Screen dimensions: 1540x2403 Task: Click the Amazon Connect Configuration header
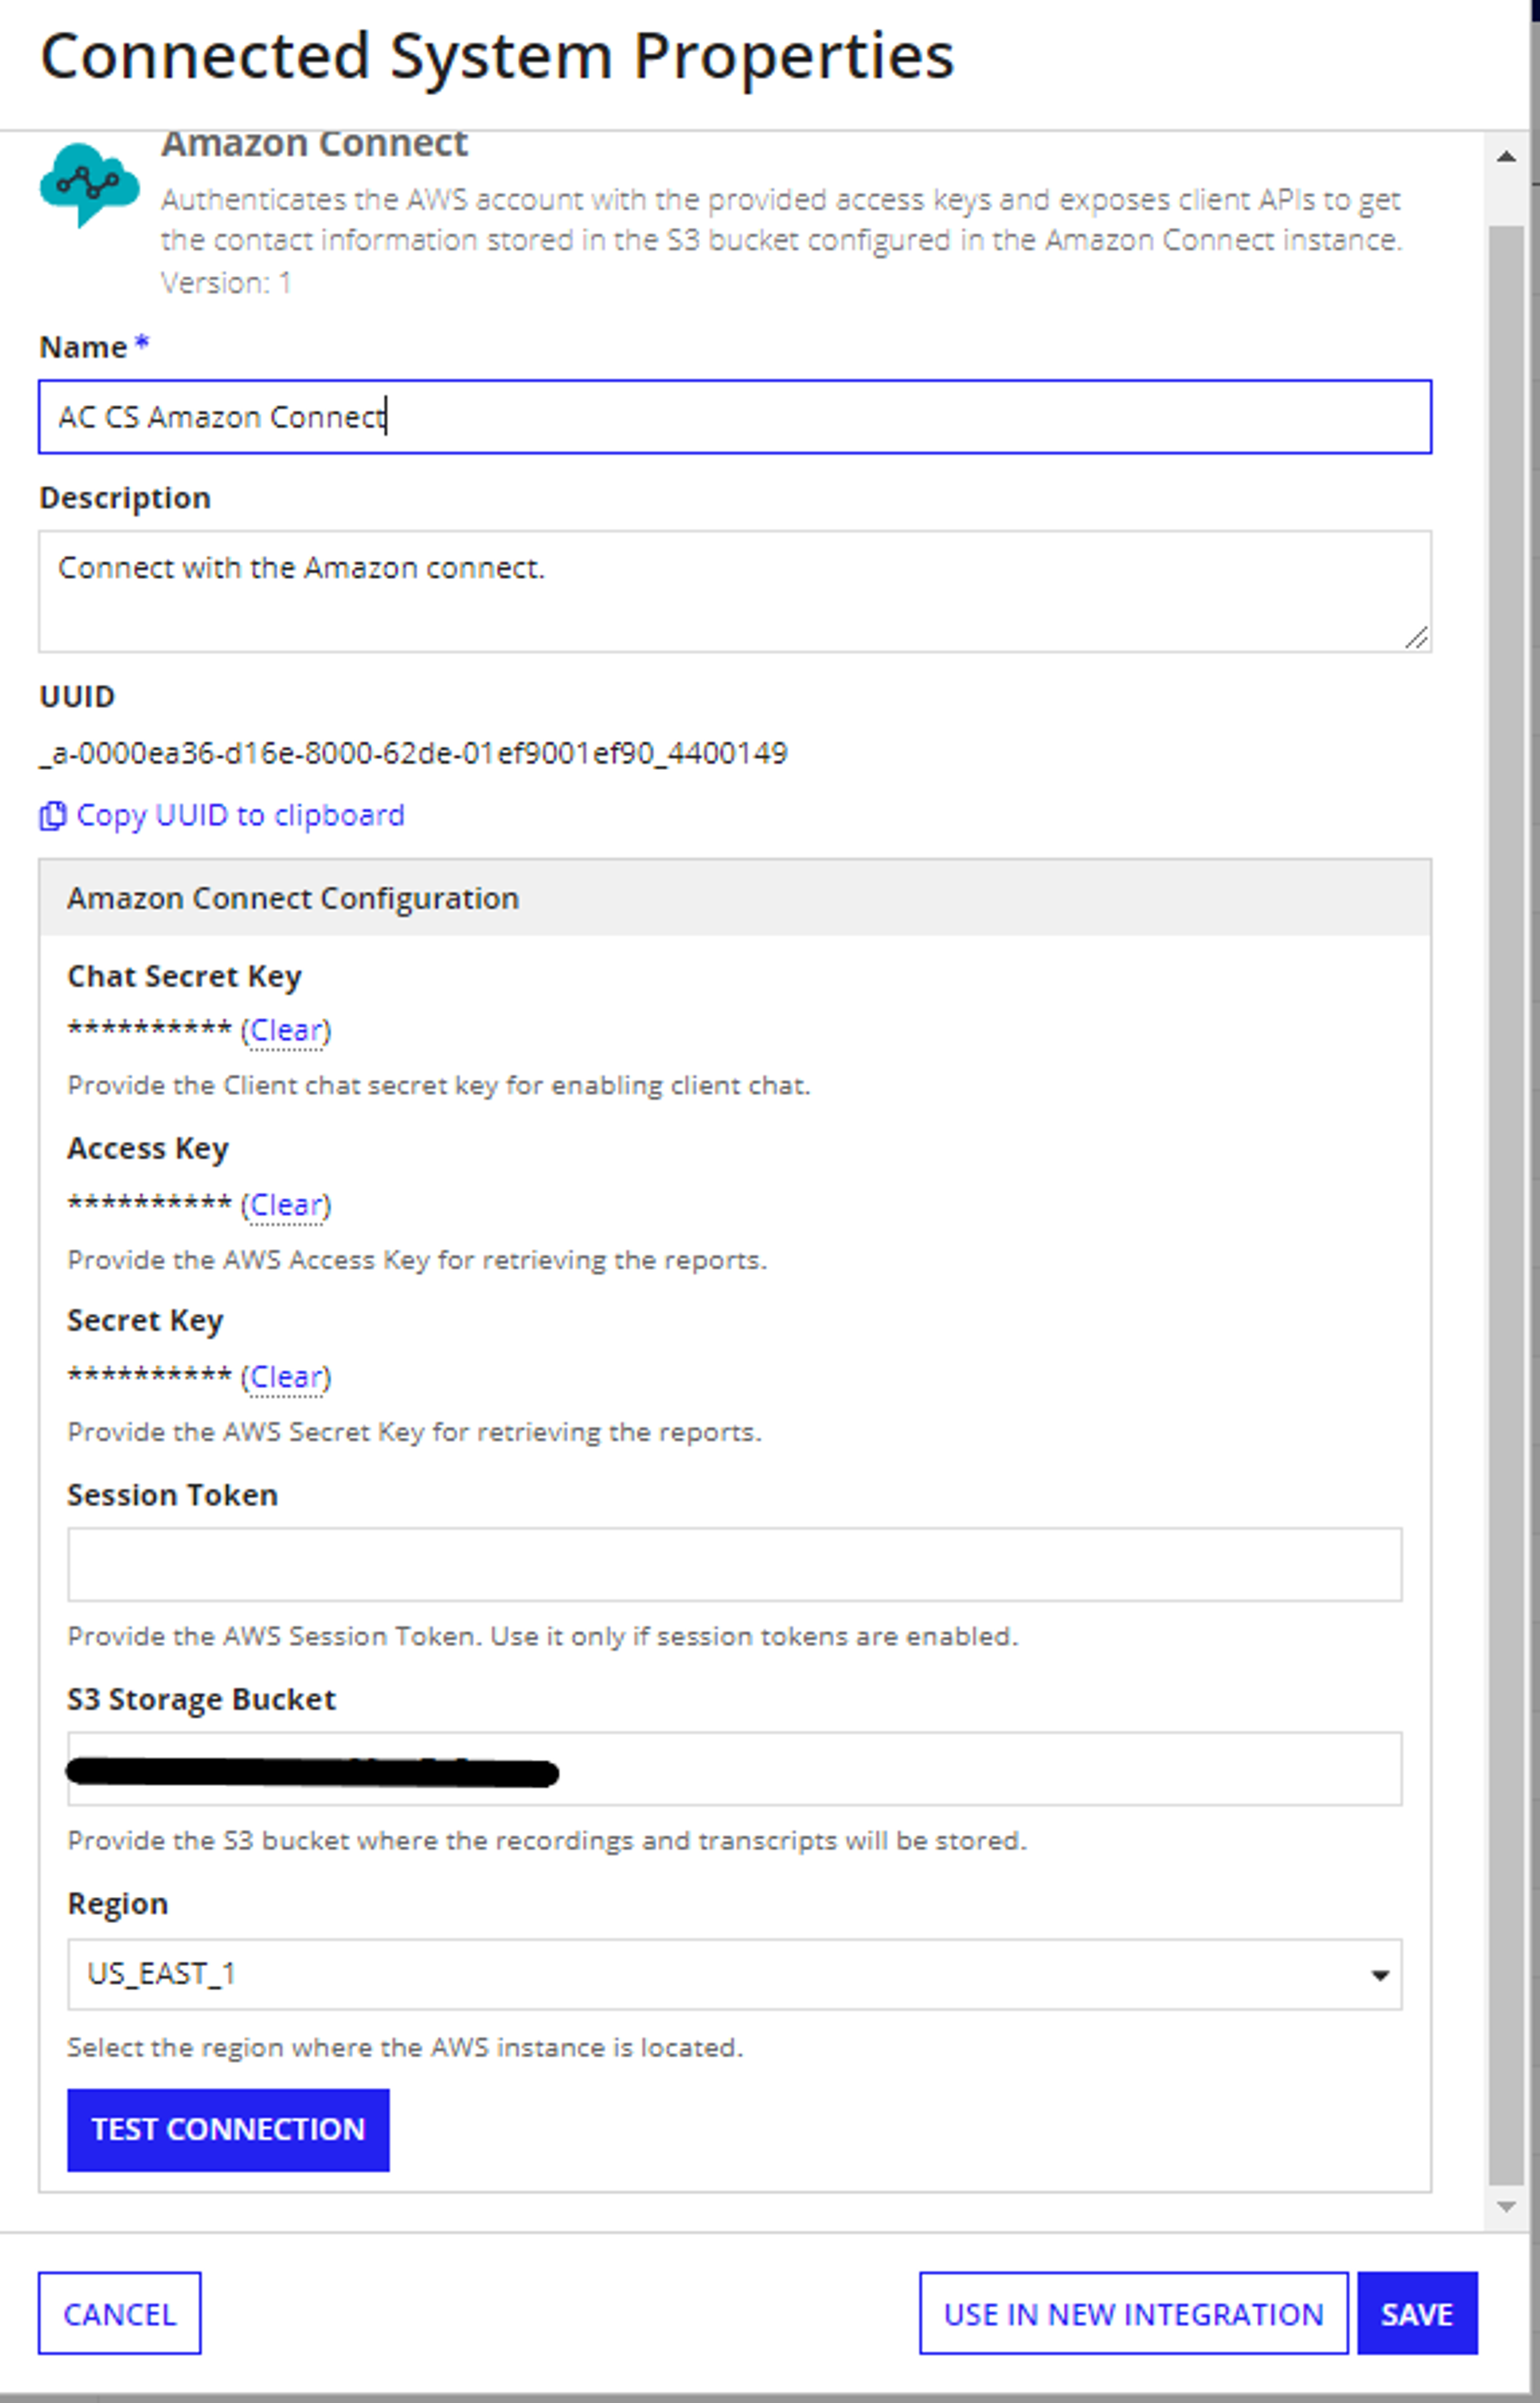click(735, 898)
